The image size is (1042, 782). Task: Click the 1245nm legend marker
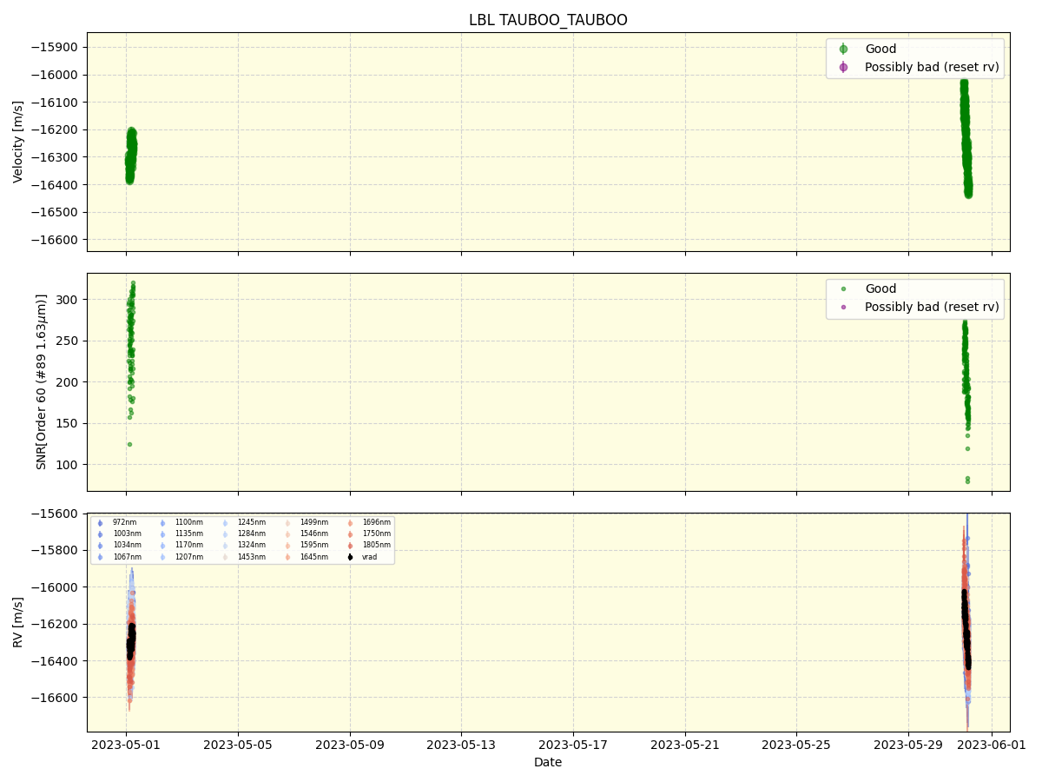click(x=225, y=523)
